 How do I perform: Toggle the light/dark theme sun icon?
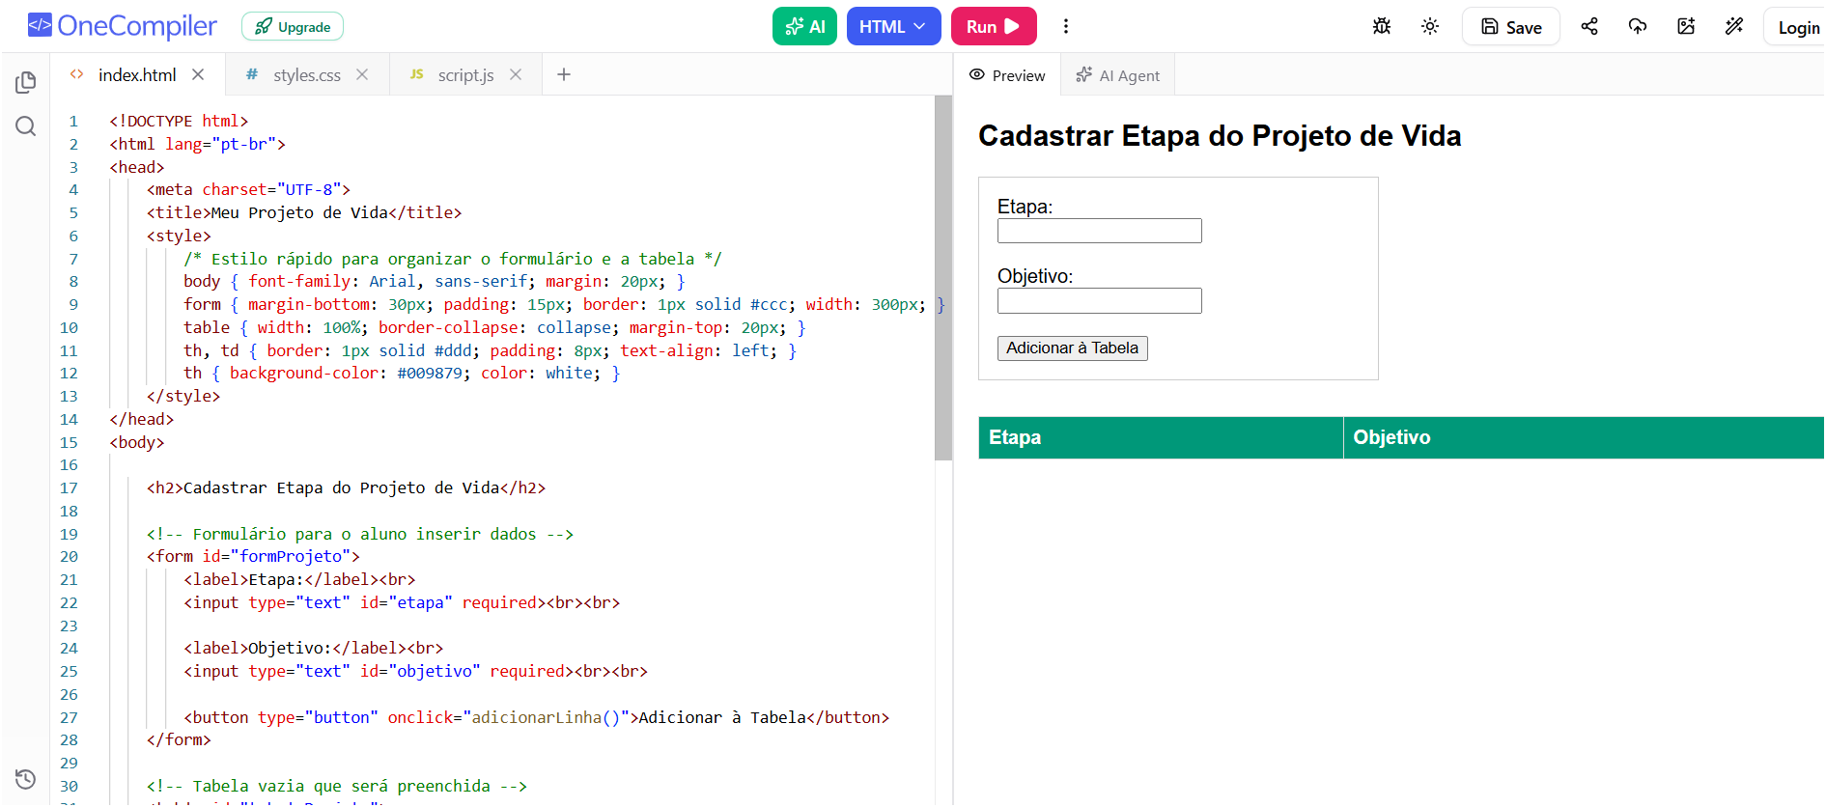[x=1430, y=26]
